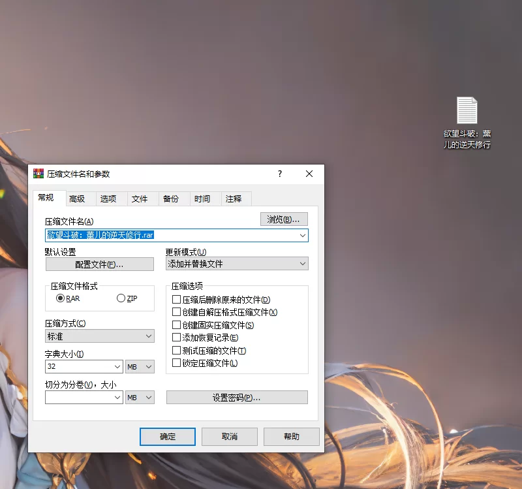This screenshot has height=489, width=522.
Task: Click the 取消 button
Action: tap(230, 437)
